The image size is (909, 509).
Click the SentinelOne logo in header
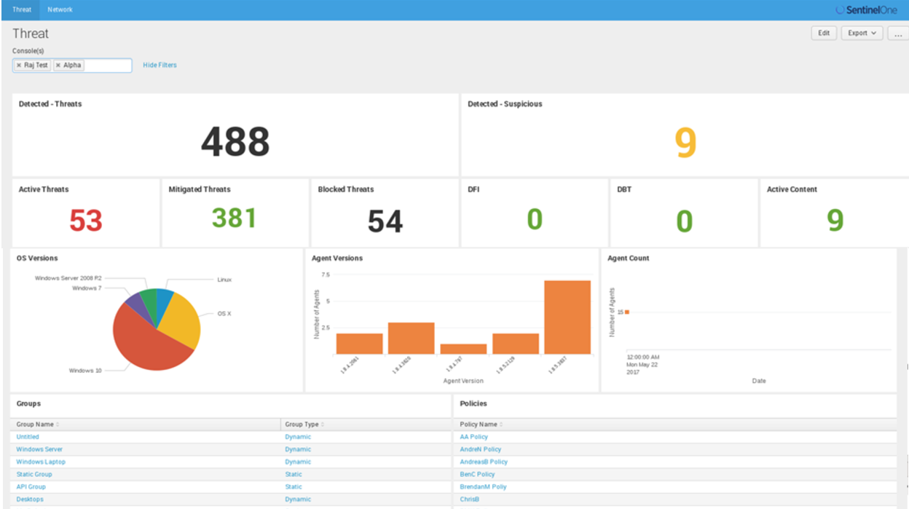click(x=867, y=10)
